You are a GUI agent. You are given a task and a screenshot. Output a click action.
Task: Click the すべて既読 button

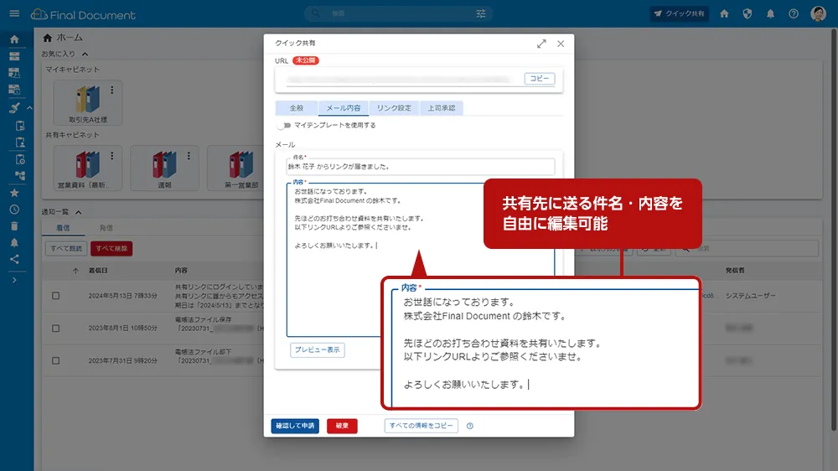[66, 249]
